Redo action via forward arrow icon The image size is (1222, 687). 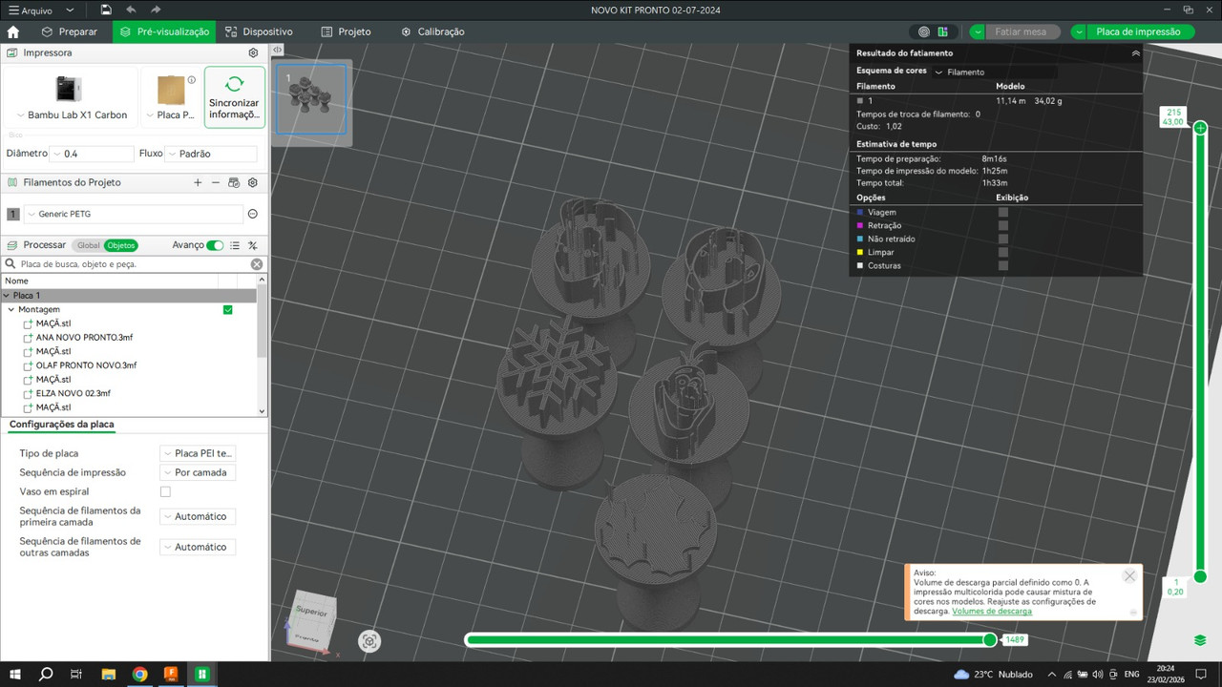[x=156, y=10]
